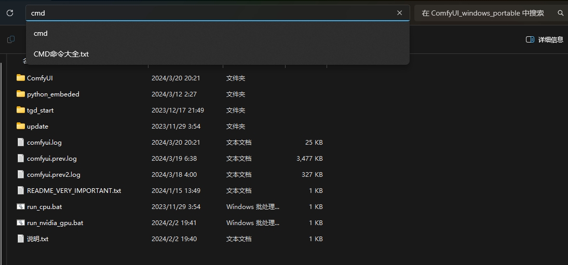The width and height of the screenshot is (568, 265).
Task: Select the tgd_start folder icon
Action: (x=21, y=110)
